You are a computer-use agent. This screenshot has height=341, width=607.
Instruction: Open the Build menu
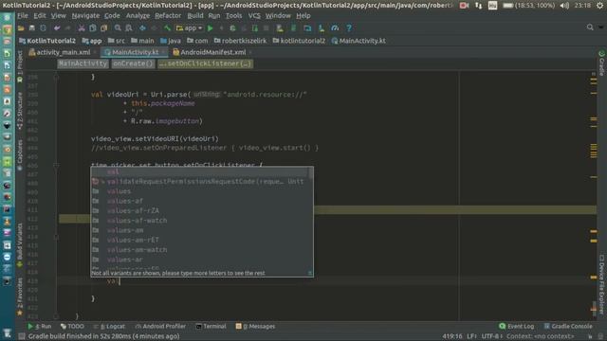point(195,16)
